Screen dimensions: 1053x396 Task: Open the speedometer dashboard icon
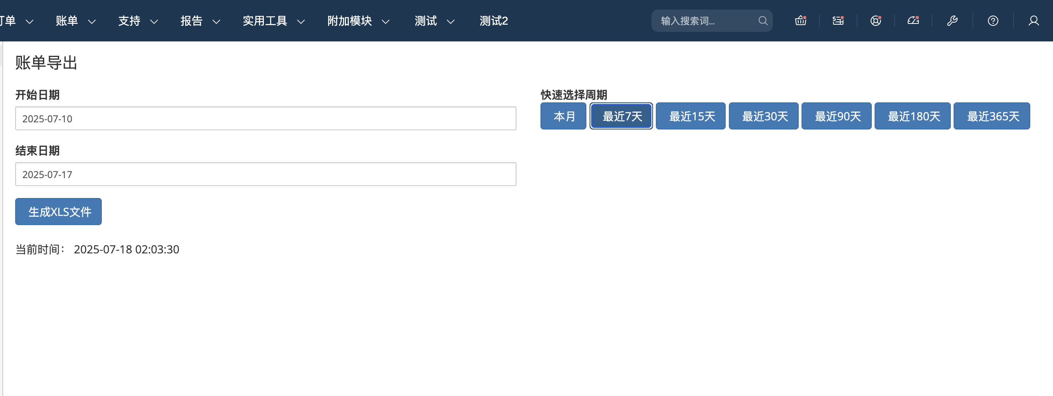[x=913, y=21]
